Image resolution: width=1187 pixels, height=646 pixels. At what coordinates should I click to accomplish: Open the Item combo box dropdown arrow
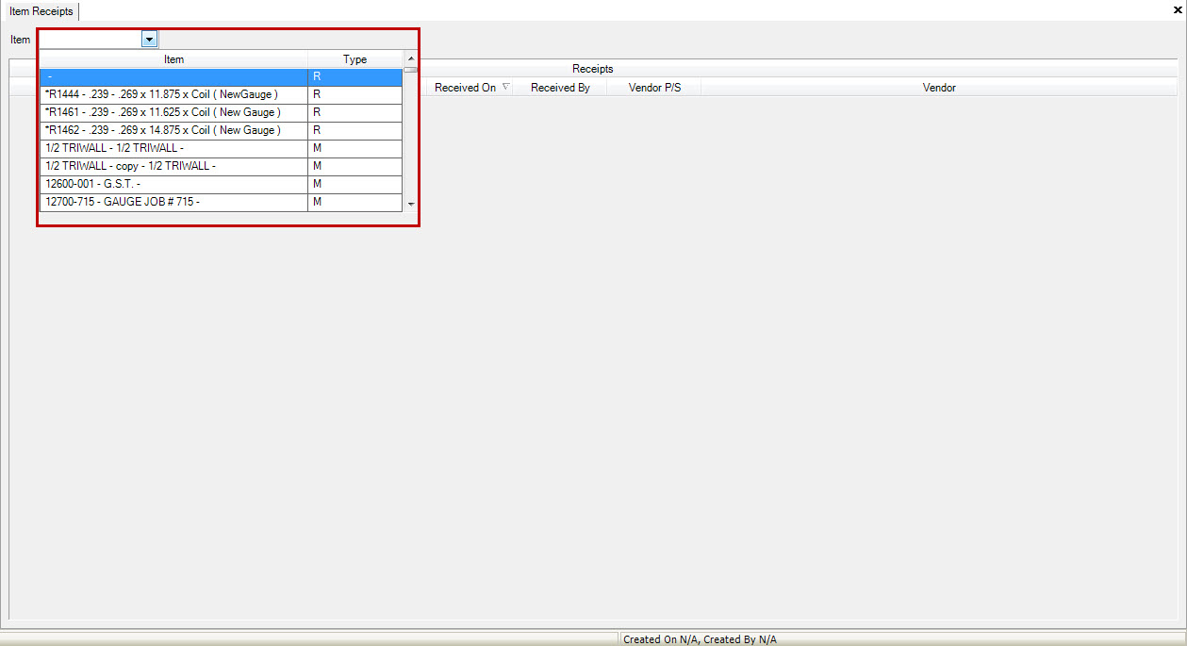click(x=148, y=40)
